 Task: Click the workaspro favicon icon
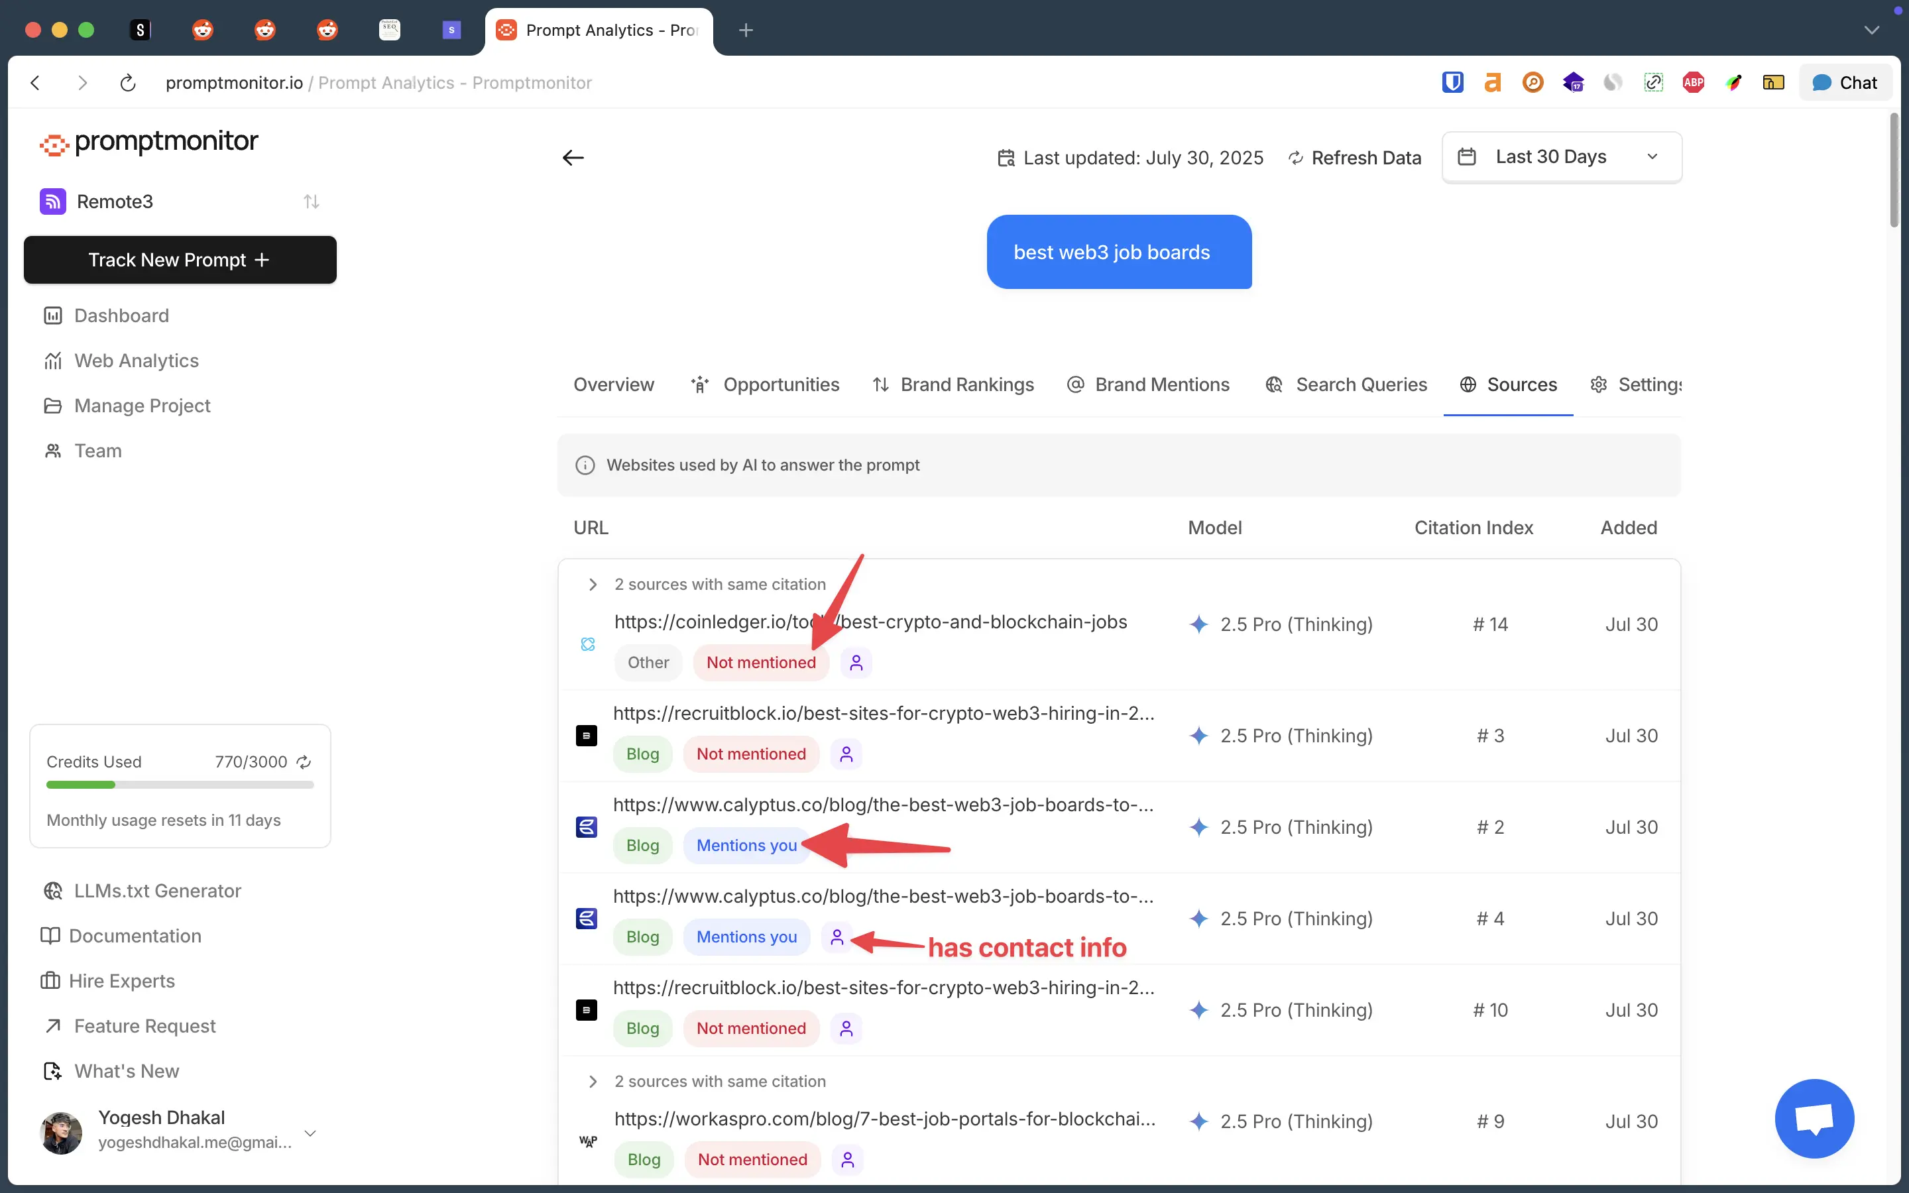click(588, 1141)
